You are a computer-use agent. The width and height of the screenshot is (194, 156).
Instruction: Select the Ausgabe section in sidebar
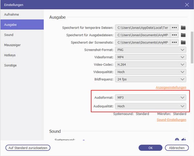[x=22, y=25]
